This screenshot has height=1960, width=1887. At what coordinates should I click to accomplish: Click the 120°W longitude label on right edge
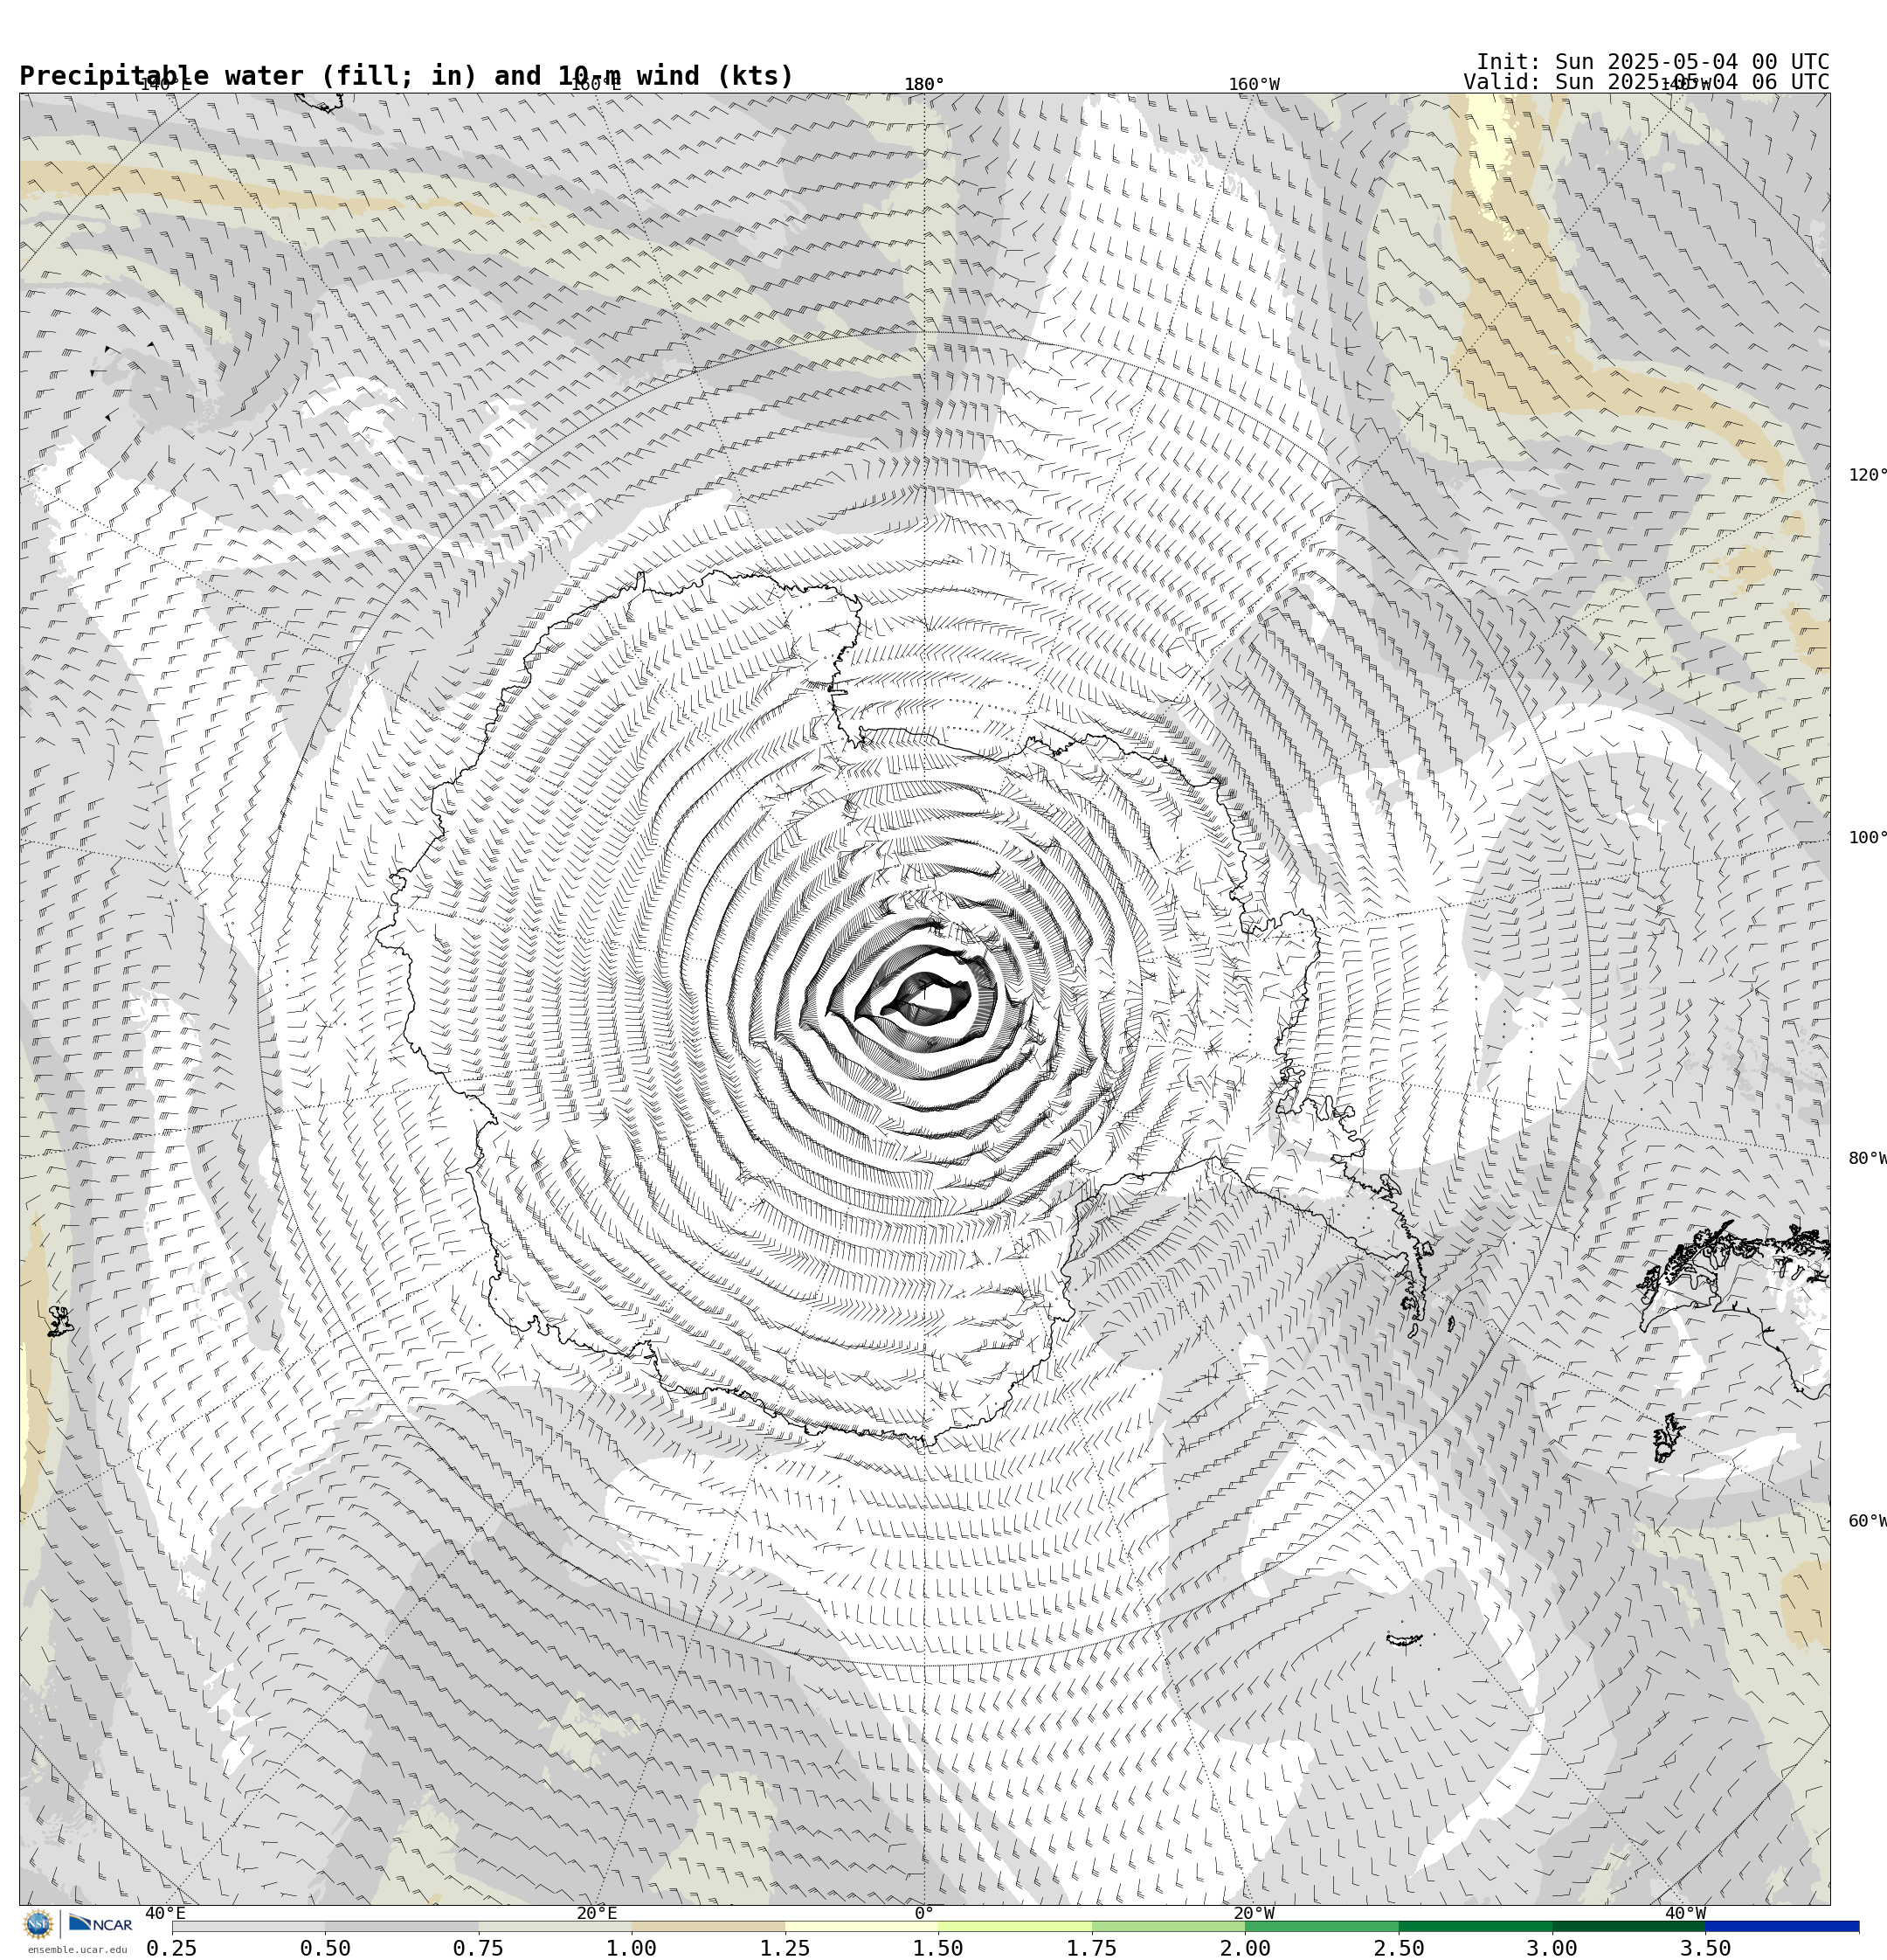1868,475
